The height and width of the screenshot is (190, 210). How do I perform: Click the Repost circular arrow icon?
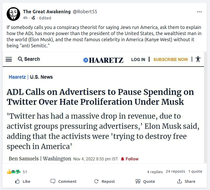pyautogui.click(x=96, y=181)
